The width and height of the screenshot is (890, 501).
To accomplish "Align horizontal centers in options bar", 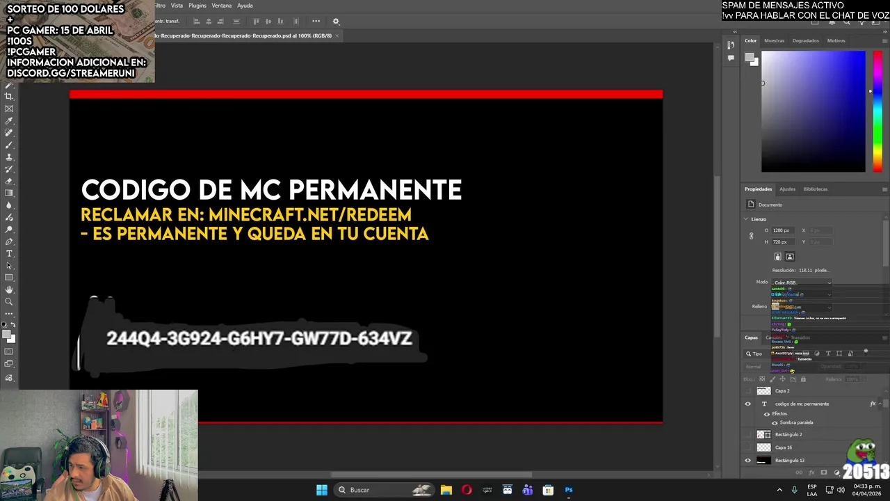I will [209, 21].
